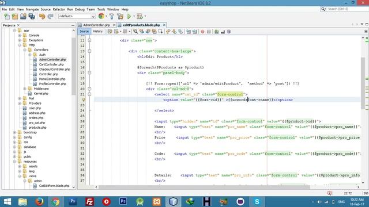Click the New File toolbar icon
The image size is (369, 207).
pyautogui.click(x=7, y=16)
